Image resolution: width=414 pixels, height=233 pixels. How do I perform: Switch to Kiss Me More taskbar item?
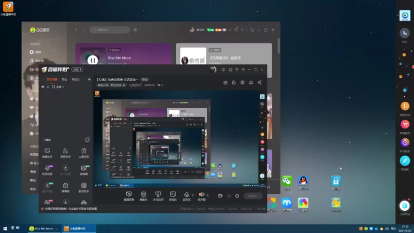point(44,228)
